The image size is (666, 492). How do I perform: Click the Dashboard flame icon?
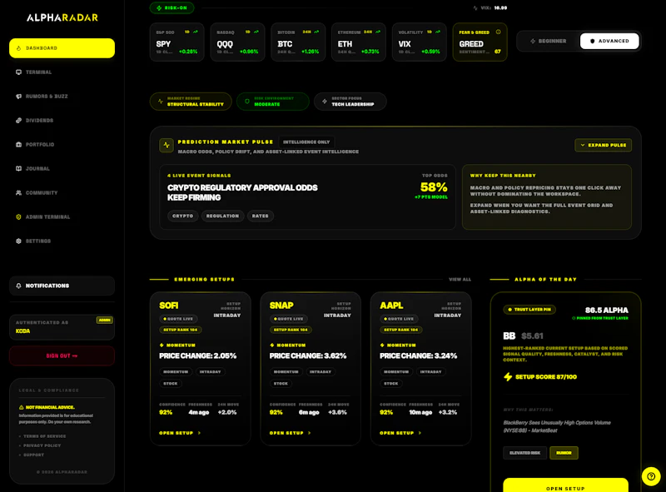click(18, 48)
